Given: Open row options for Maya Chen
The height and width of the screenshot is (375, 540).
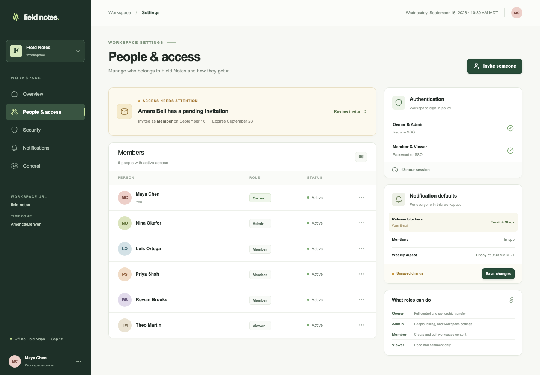Looking at the screenshot, I should pyautogui.click(x=361, y=198).
